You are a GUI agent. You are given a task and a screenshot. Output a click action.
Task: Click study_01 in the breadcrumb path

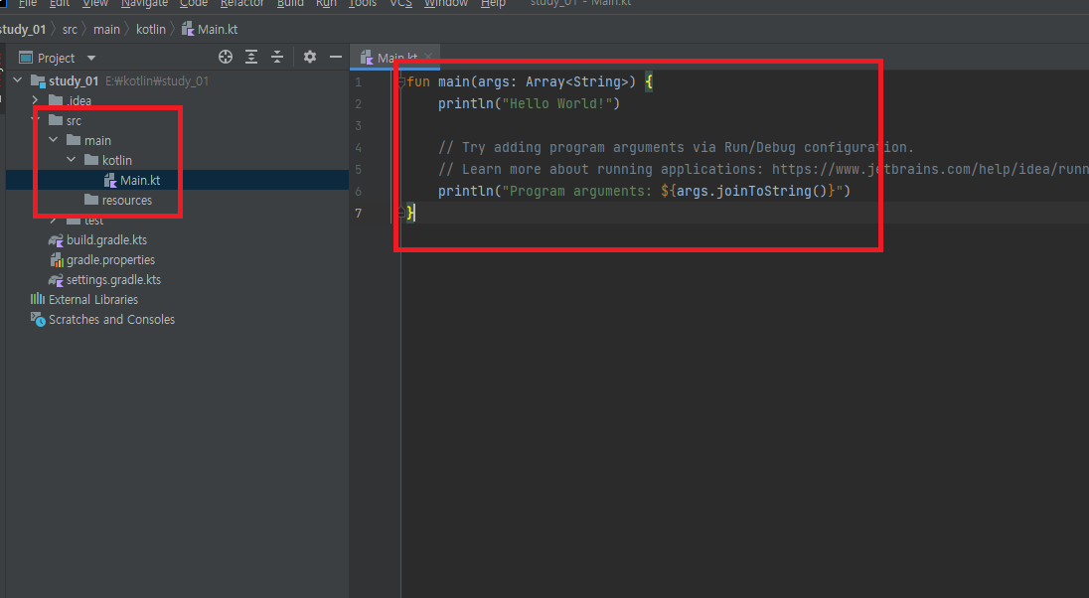click(23, 29)
